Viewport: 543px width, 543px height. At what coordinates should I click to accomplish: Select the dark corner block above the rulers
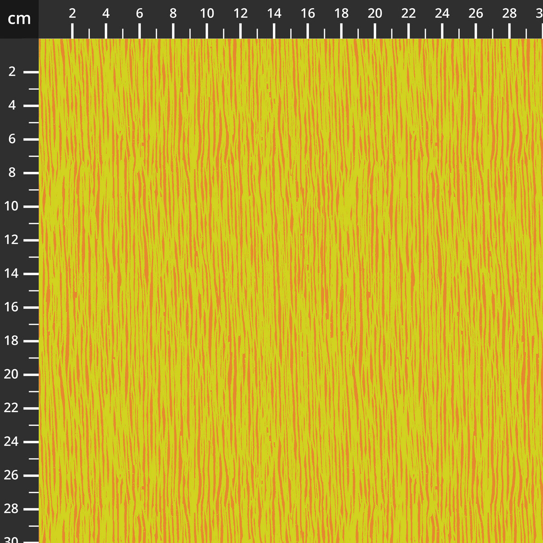coord(18,19)
